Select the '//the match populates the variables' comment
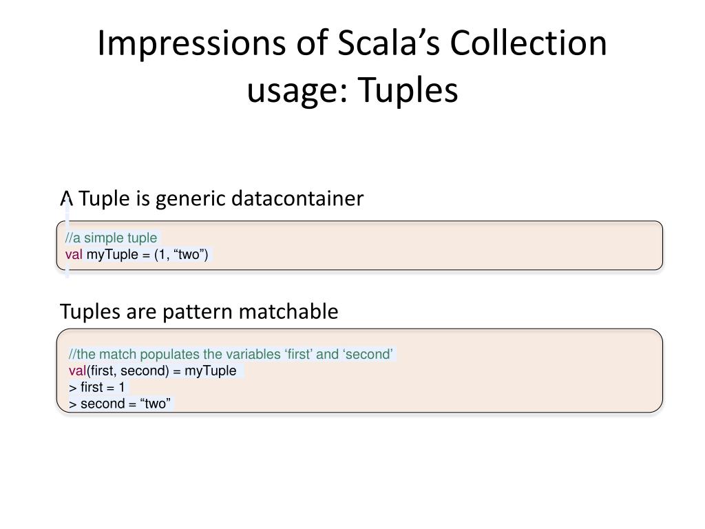Viewport: 705px width, 529px height. 231,354
